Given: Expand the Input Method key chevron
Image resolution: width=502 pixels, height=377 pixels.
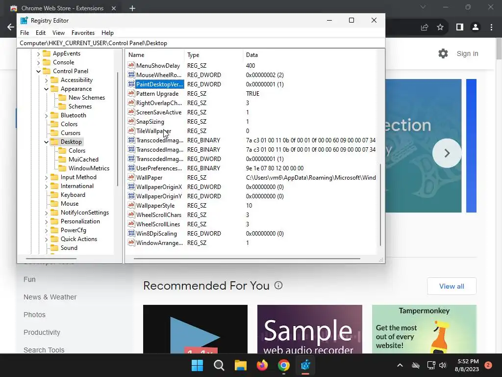Looking at the screenshot, I should (x=47, y=177).
